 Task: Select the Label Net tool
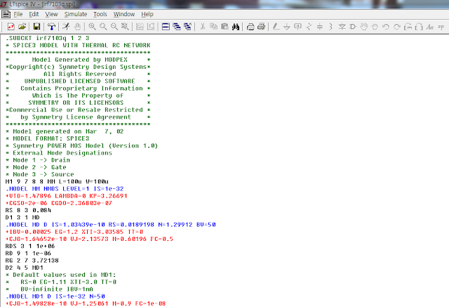point(297,27)
